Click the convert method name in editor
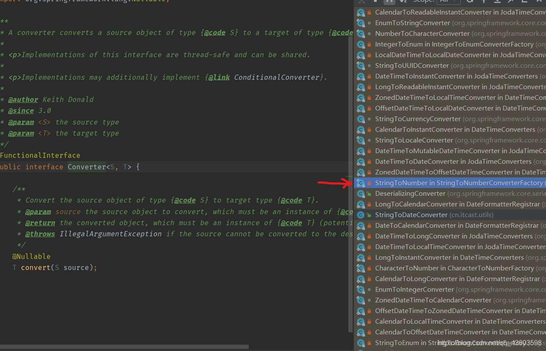Viewport: 546px width, 351px height. 36,268
